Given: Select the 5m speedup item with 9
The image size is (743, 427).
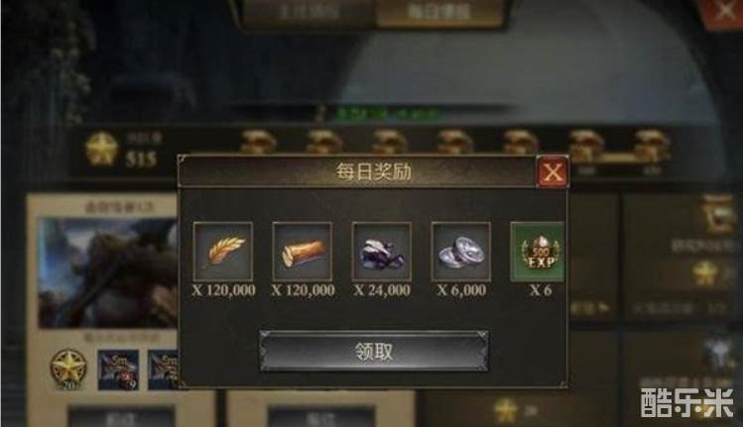Looking at the screenshot, I should click(118, 370).
